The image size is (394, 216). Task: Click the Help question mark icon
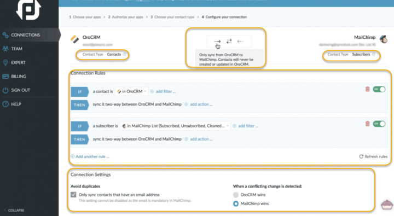pos(5,104)
